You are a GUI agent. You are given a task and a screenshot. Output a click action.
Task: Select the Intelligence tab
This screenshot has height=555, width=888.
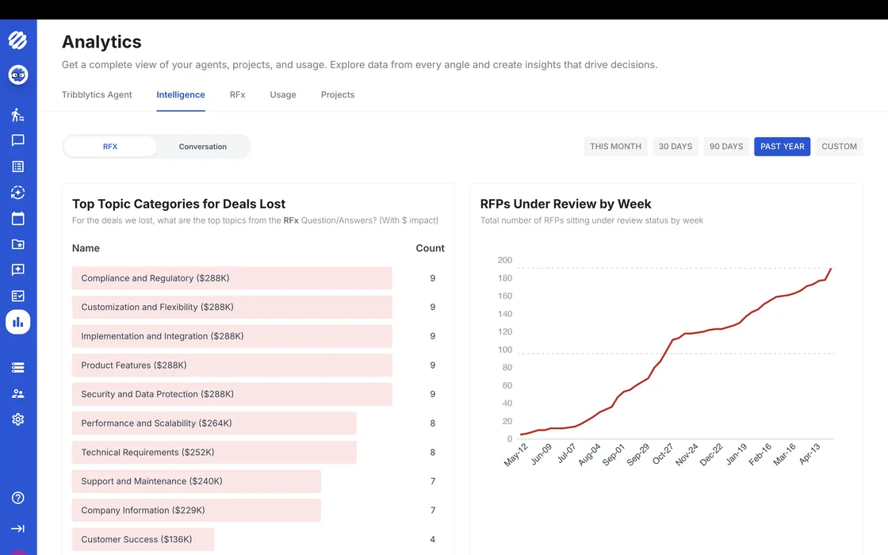[181, 94]
